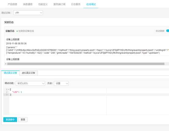Click the 检测到设备在线 status text

(x=26, y=31)
